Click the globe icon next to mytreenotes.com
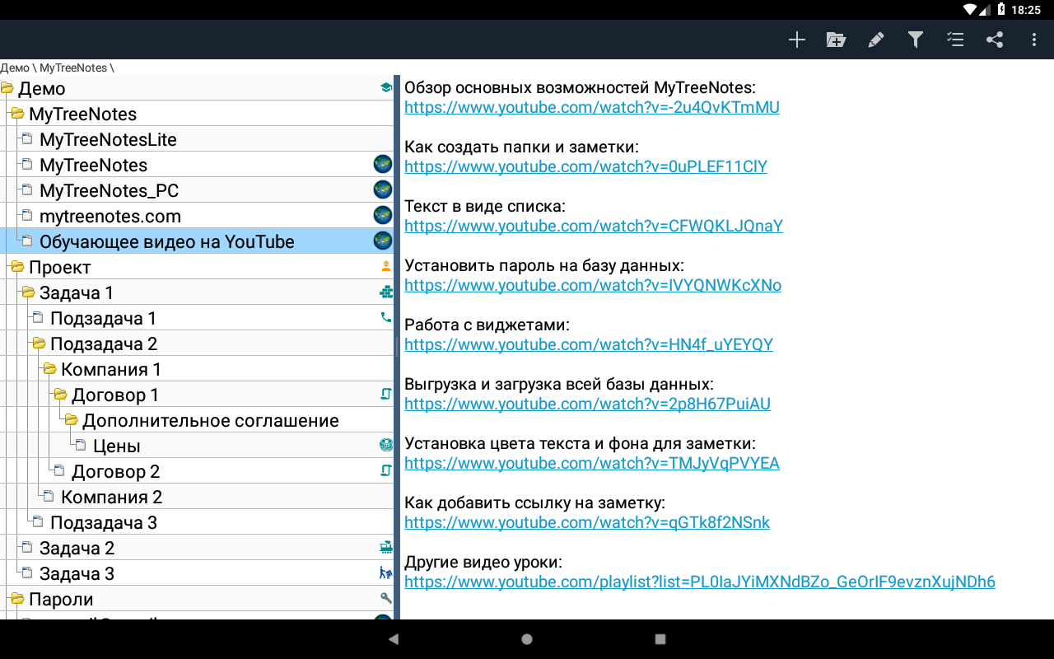Viewport: 1054px width, 659px height. (382, 215)
